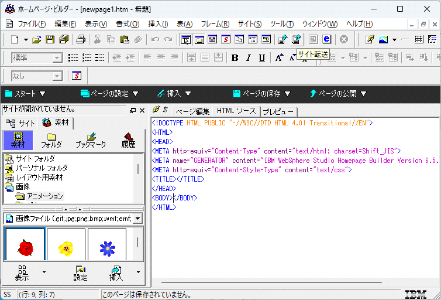Click the Bold formatting button
The height and width of the screenshot is (300, 441).
[235, 57]
